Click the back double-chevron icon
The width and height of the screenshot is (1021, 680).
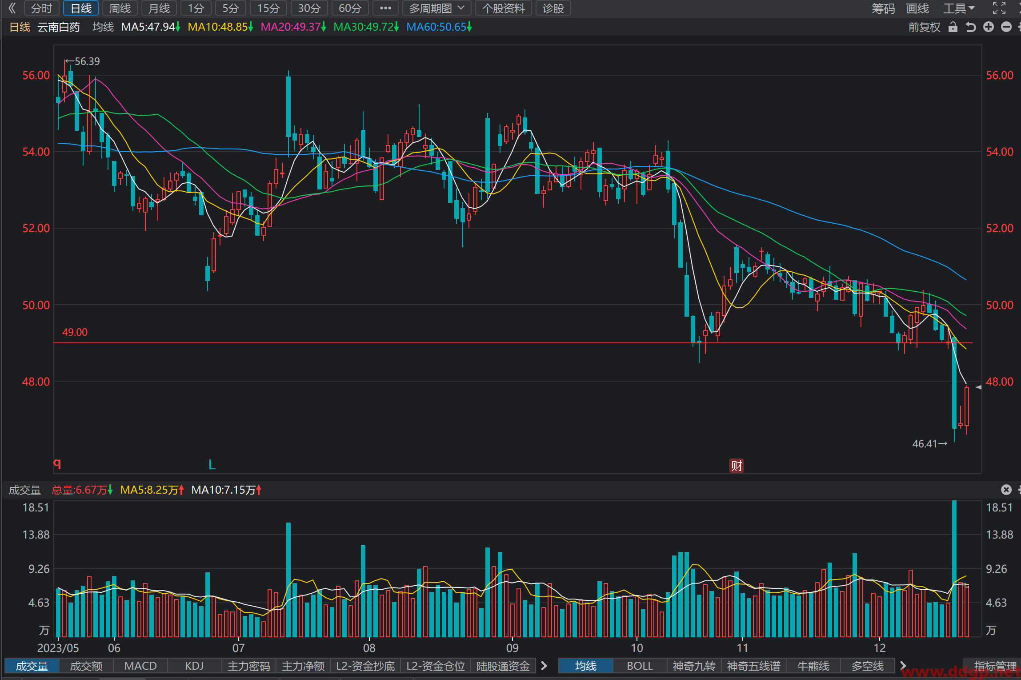12,8
